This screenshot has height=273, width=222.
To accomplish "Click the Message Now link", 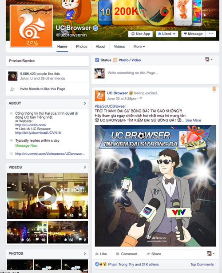I will 26,145.
